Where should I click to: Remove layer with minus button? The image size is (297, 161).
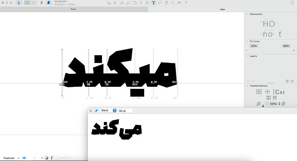254,81
